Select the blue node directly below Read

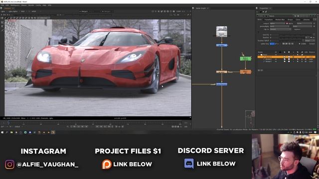point(221,45)
